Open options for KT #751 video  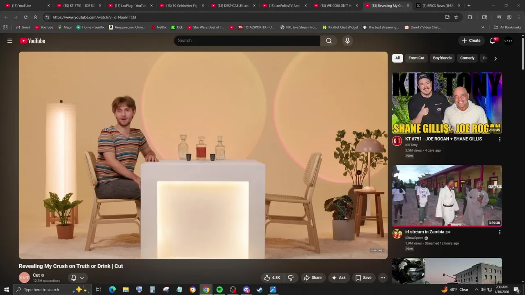(500, 139)
